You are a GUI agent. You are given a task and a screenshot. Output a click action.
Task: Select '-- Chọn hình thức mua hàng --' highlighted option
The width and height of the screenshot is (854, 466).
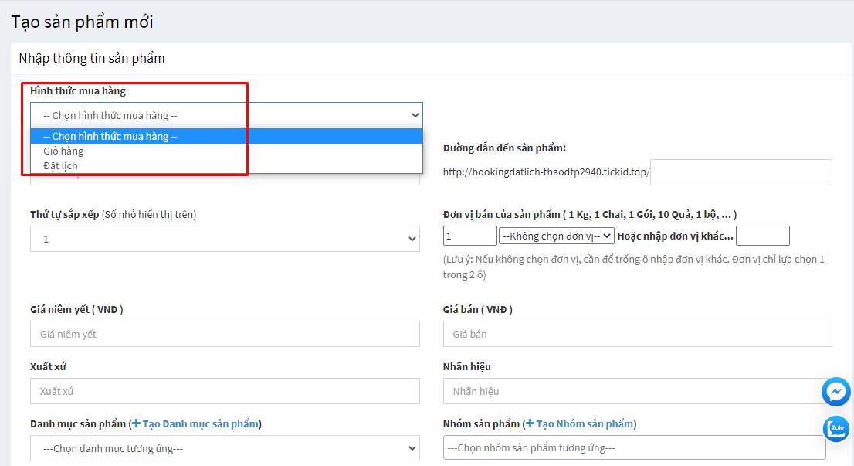coord(110,137)
